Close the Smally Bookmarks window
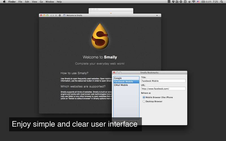226x141 pixels. coord(114,72)
